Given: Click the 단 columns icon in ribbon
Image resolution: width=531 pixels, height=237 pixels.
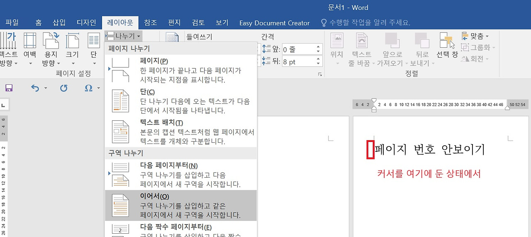Looking at the screenshot, I should coord(93,41).
